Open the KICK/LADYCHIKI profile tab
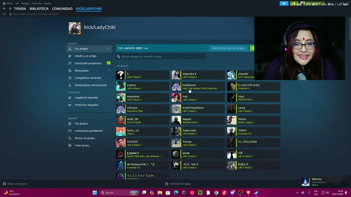Image resolution: width=351 pixels, height=197 pixels. click(89, 9)
